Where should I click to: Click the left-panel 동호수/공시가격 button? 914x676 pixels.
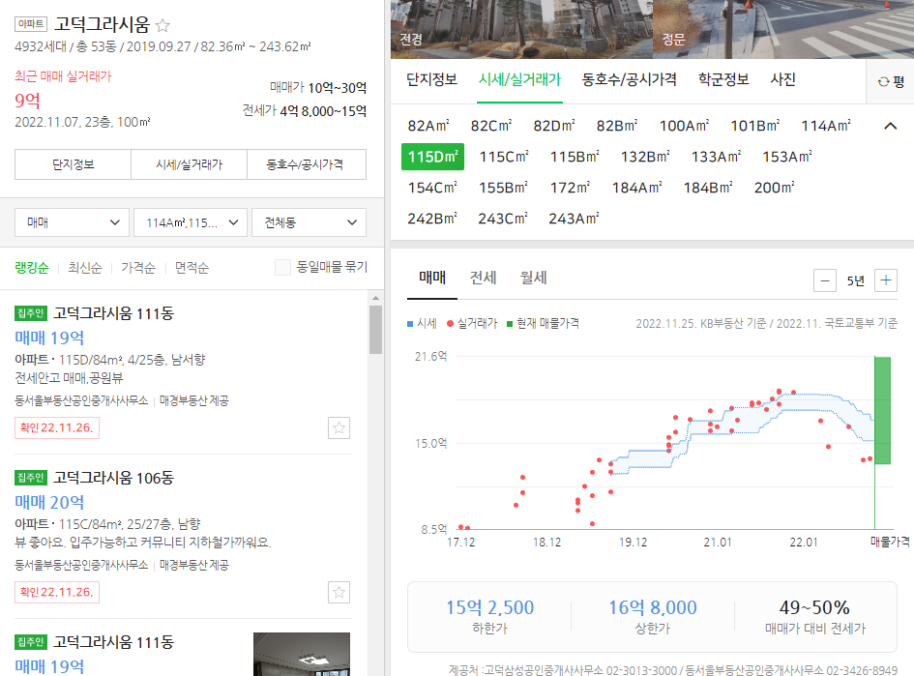(x=307, y=164)
